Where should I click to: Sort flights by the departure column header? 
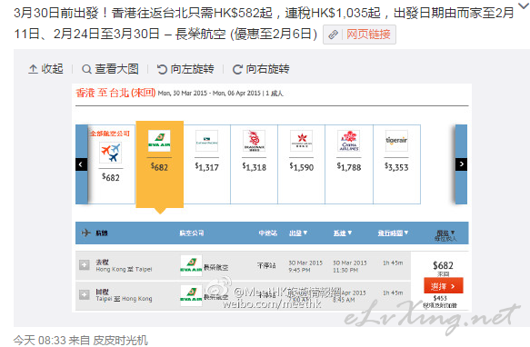298,233
